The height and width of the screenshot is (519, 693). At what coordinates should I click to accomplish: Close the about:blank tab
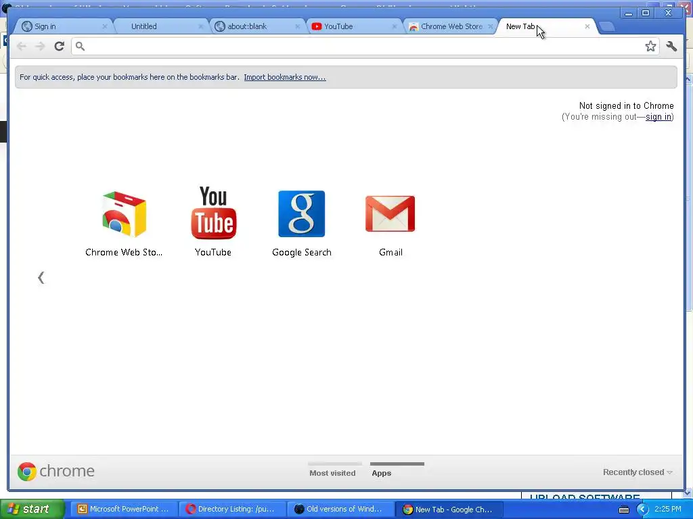pyautogui.click(x=298, y=26)
